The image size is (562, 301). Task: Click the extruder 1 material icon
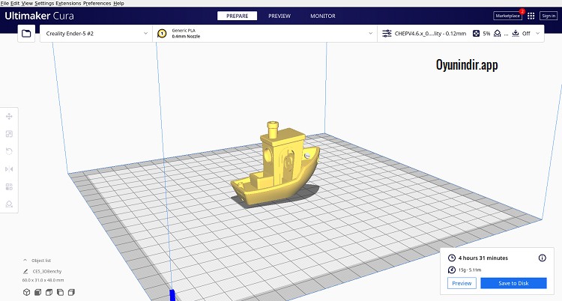coord(162,34)
